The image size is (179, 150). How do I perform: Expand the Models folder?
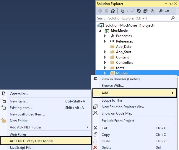[105, 73]
